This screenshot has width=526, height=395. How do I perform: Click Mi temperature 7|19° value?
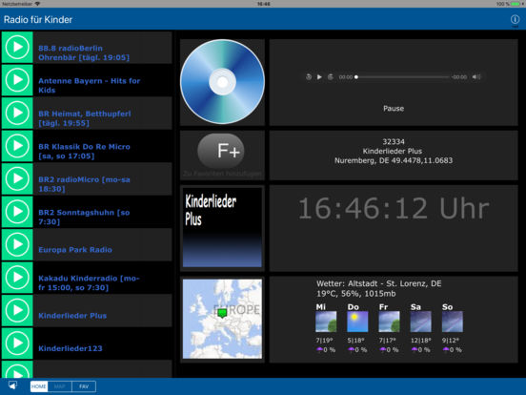[x=324, y=341]
